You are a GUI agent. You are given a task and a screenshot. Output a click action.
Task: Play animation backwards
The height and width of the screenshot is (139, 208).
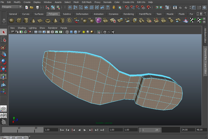(79, 130)
